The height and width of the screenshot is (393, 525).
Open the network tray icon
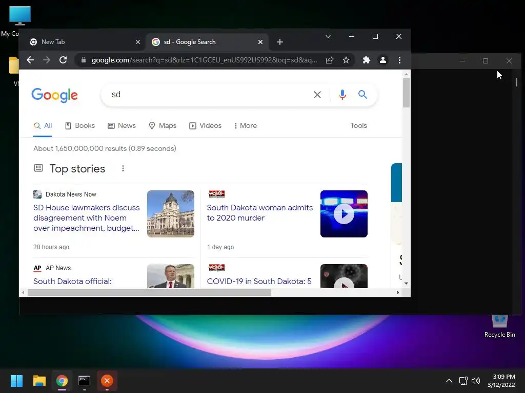[x=463, y=381]
